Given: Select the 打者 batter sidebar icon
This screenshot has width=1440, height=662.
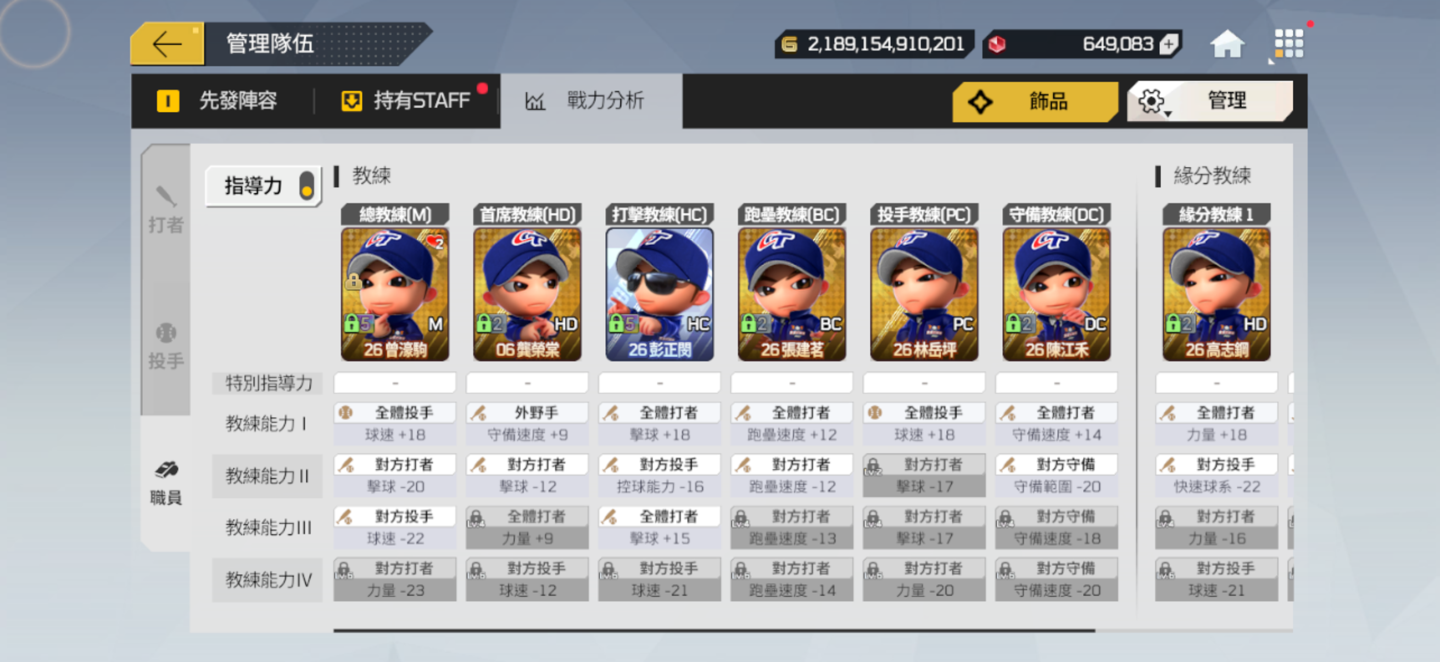Looking at the screenshot, I should 165,210.
